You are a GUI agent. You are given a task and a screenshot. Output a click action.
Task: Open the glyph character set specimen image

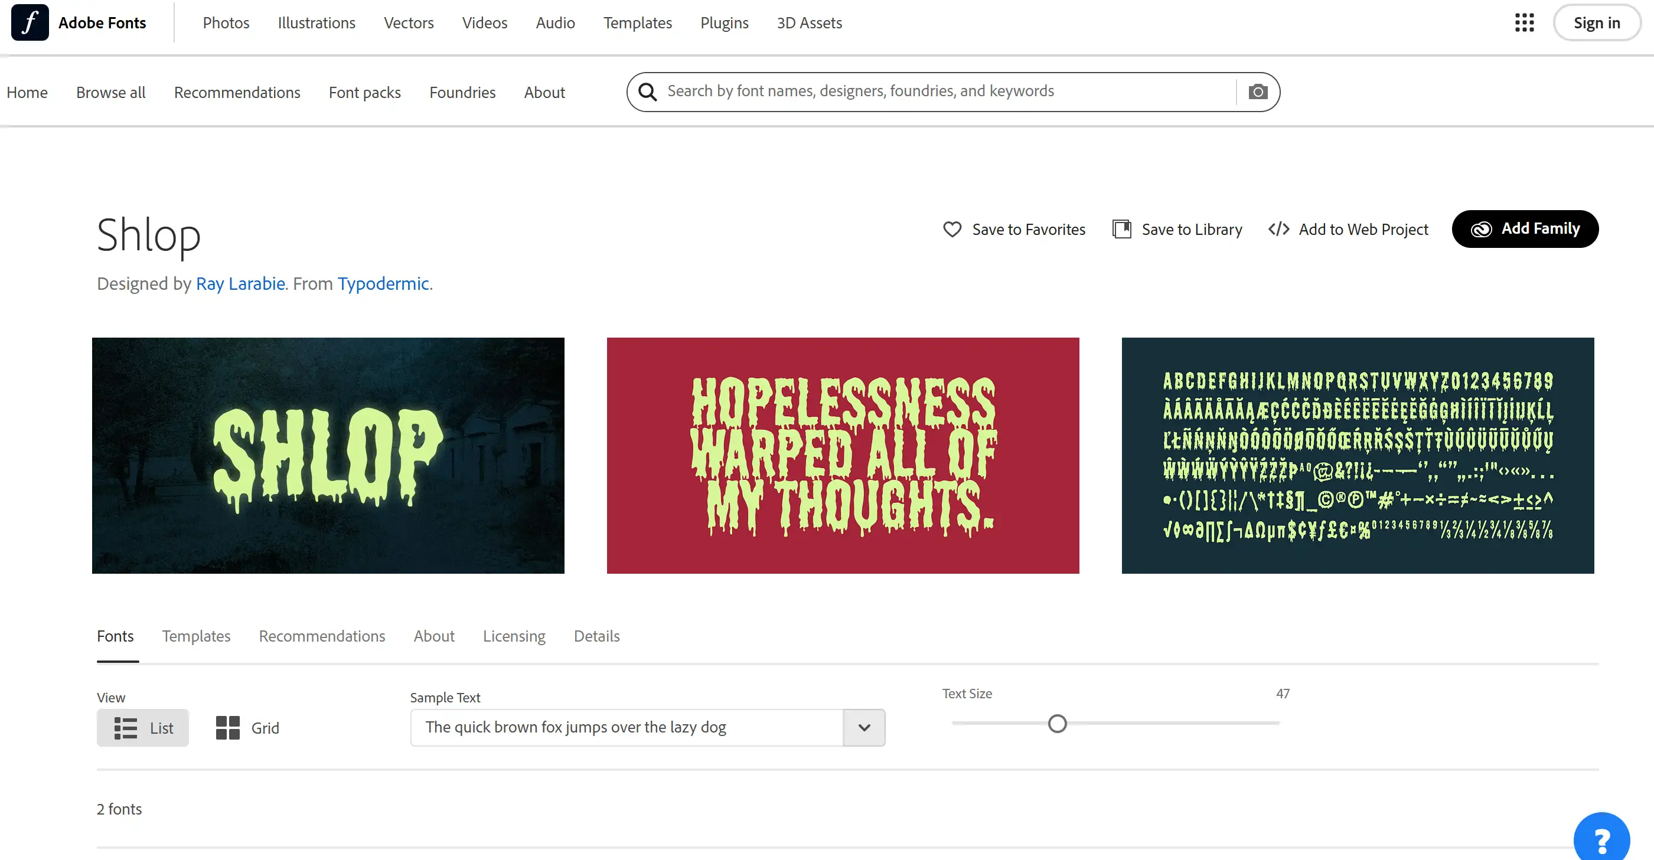click(x=1358, y=456)
